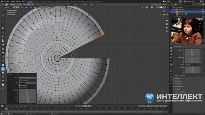The width and height of the screenshot is (205, 115).
Task: Switch to the Modeling workspace tab
Action: point(36,2)
